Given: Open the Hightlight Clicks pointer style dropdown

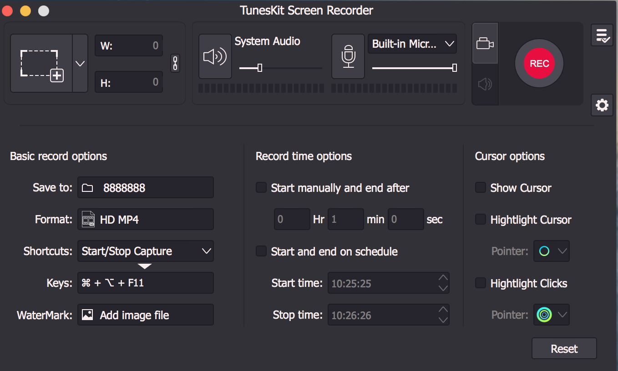Looking at the screenshot, I should click(x=552, y=315).
